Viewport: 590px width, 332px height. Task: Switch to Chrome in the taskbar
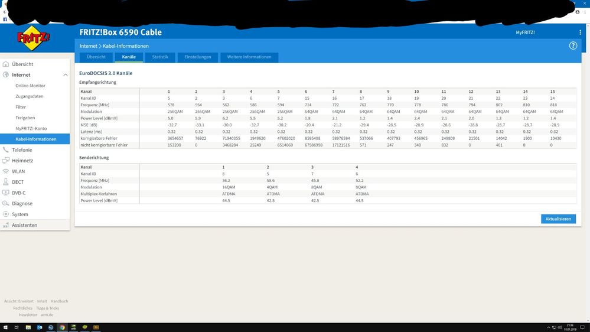[x=62, y=327]
